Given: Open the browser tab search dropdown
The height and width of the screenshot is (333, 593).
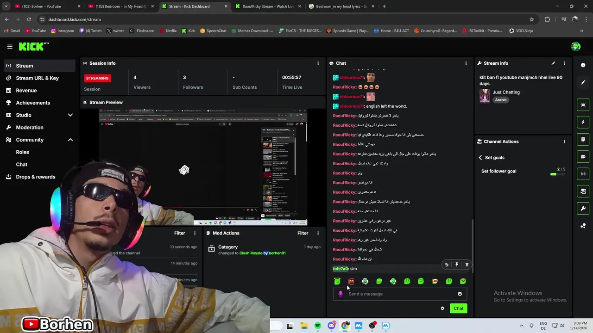Looking at the screenshot, I should pyautogui.click(x=6, y=6).
